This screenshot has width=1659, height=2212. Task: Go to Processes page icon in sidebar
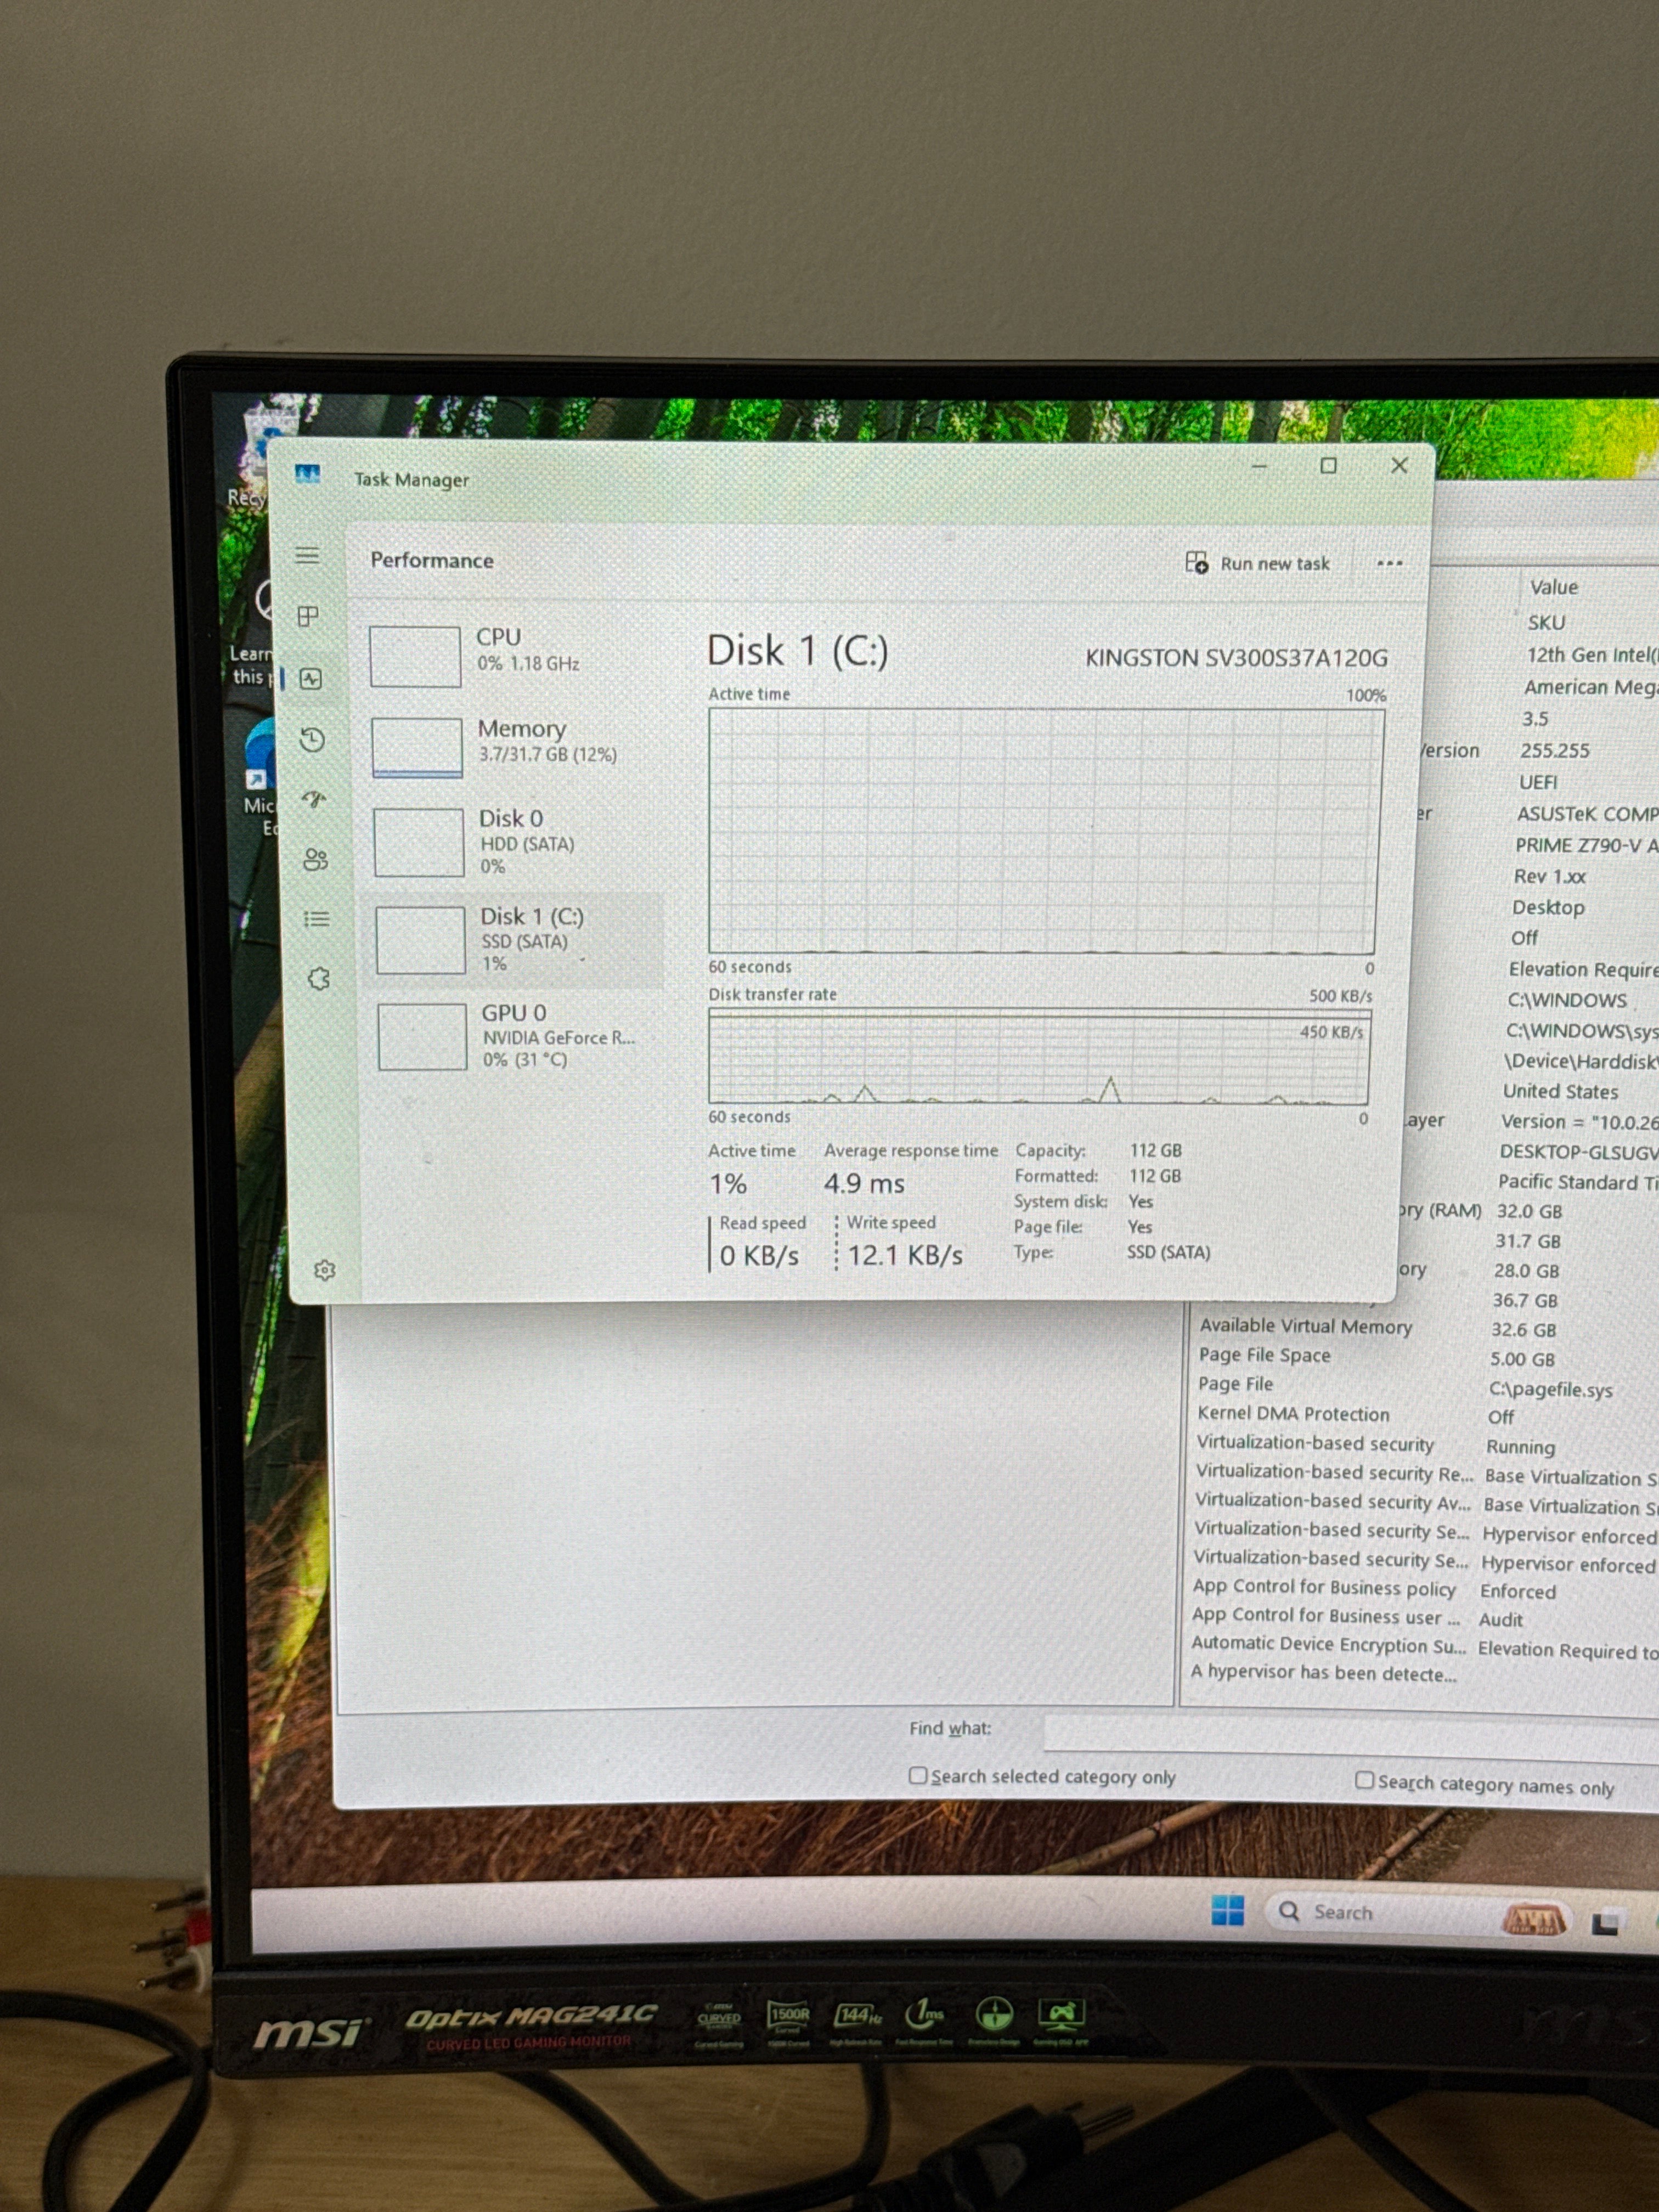(308, 616)
